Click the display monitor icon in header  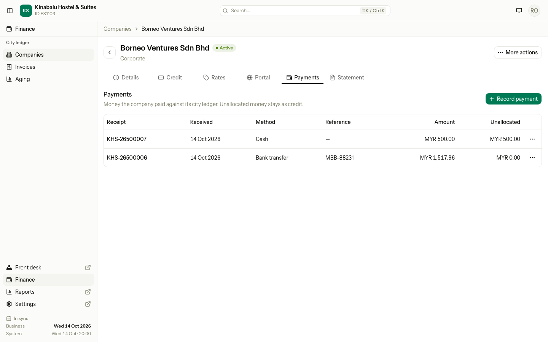519,11
